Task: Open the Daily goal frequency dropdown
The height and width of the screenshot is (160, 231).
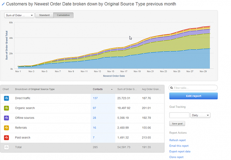Action: pyautogui.click(x=200, y=115)
